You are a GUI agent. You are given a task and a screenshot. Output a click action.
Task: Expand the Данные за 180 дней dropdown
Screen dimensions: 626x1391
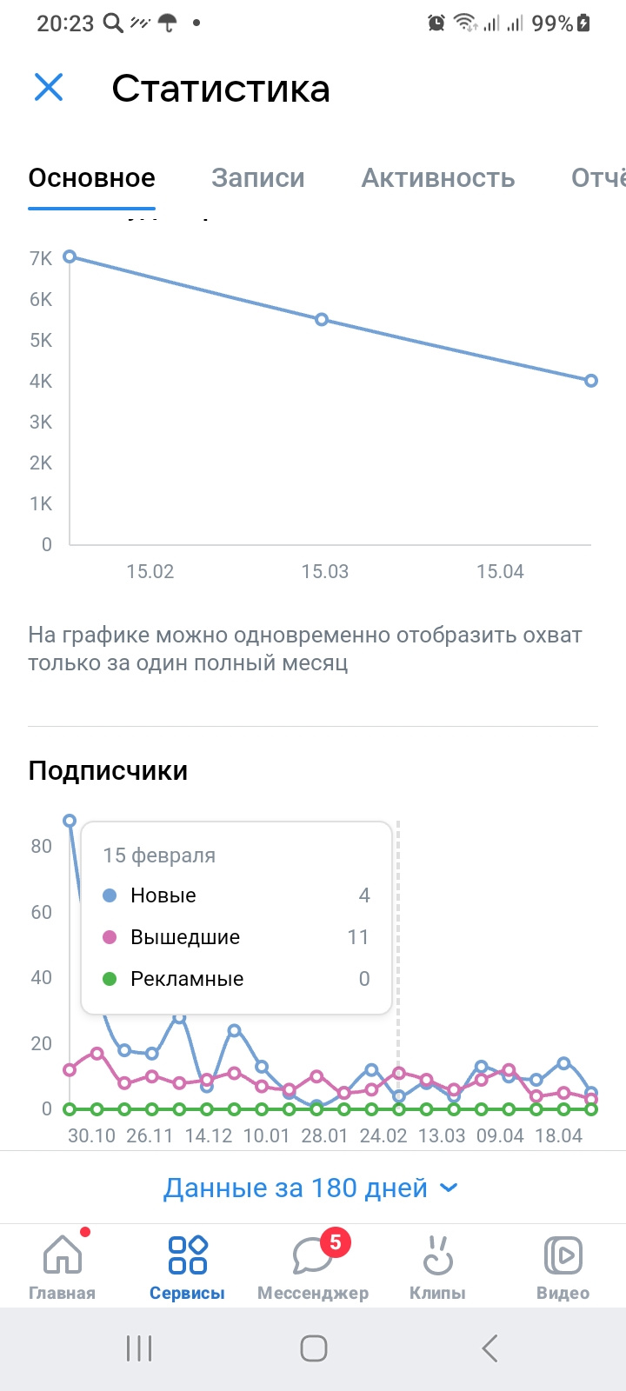[311, 1188]
